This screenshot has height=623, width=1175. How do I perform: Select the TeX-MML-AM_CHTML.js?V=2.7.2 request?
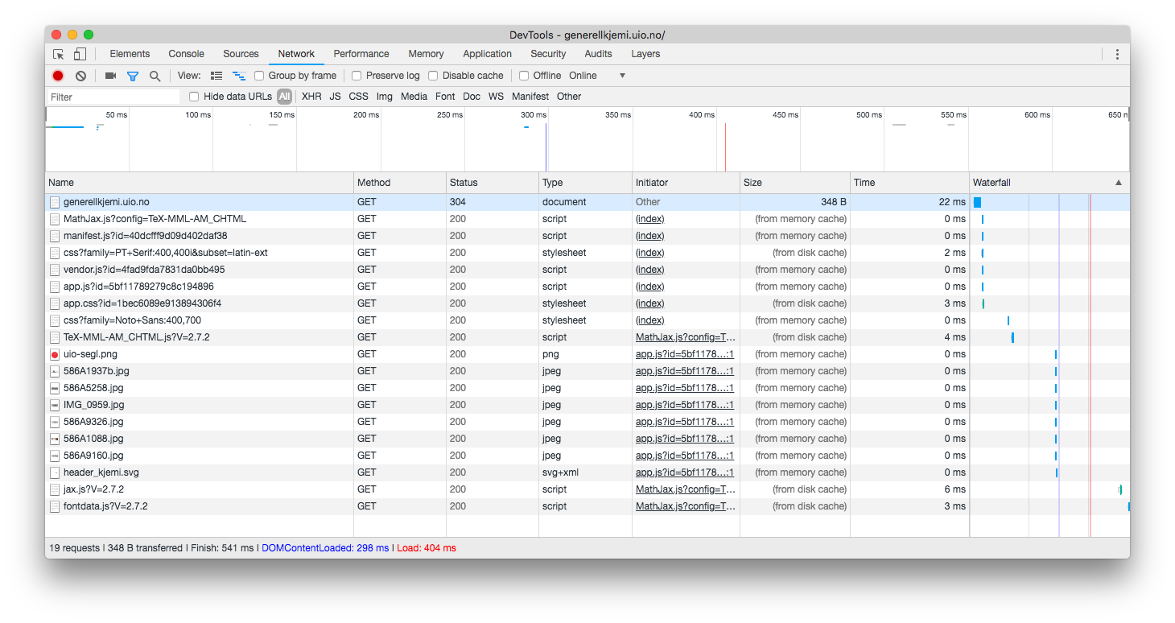[587, 337]
